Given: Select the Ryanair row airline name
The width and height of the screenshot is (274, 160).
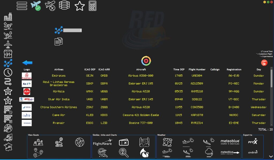Looking at the screenshot, I should coord(59,123).
